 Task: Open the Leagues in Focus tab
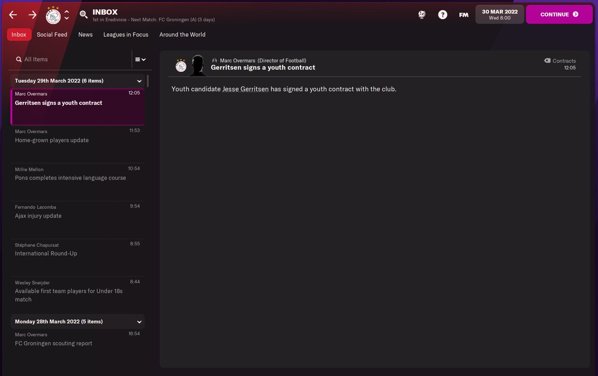126,34
